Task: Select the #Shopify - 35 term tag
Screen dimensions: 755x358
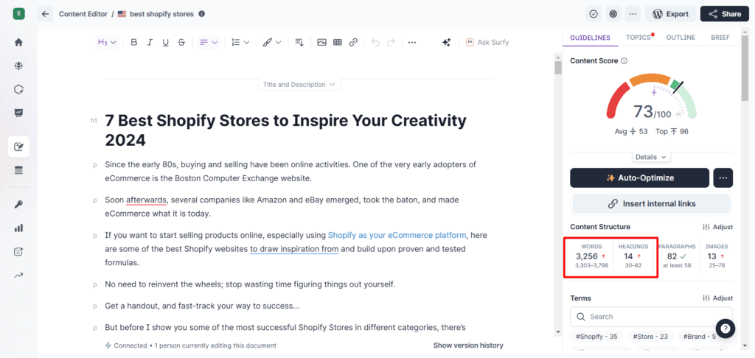Action: coord(596,337)
